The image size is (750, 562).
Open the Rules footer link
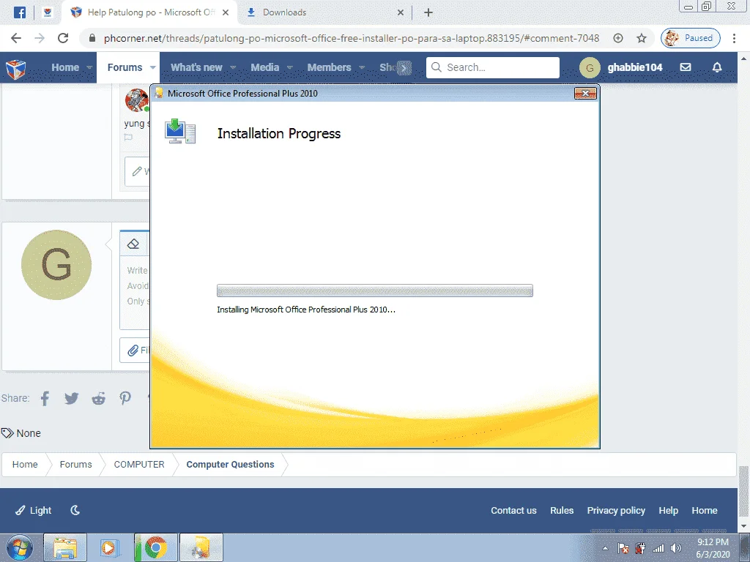562,510
